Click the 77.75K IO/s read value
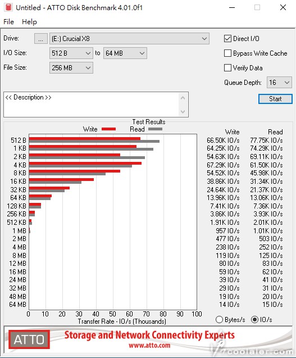The height and width of the screenshot is (358, 296). pos(266,140)
